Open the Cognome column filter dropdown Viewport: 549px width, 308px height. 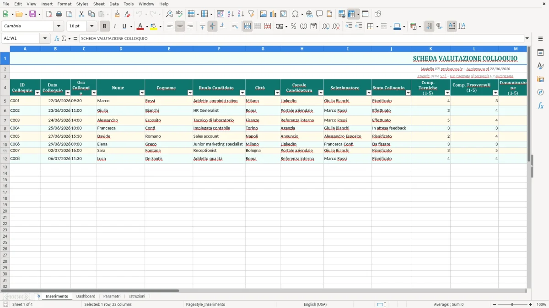(x=190, y=93)
